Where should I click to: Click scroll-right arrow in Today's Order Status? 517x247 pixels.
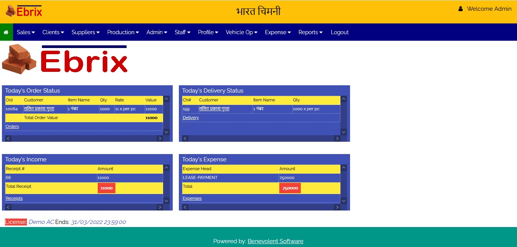[160, 138]
